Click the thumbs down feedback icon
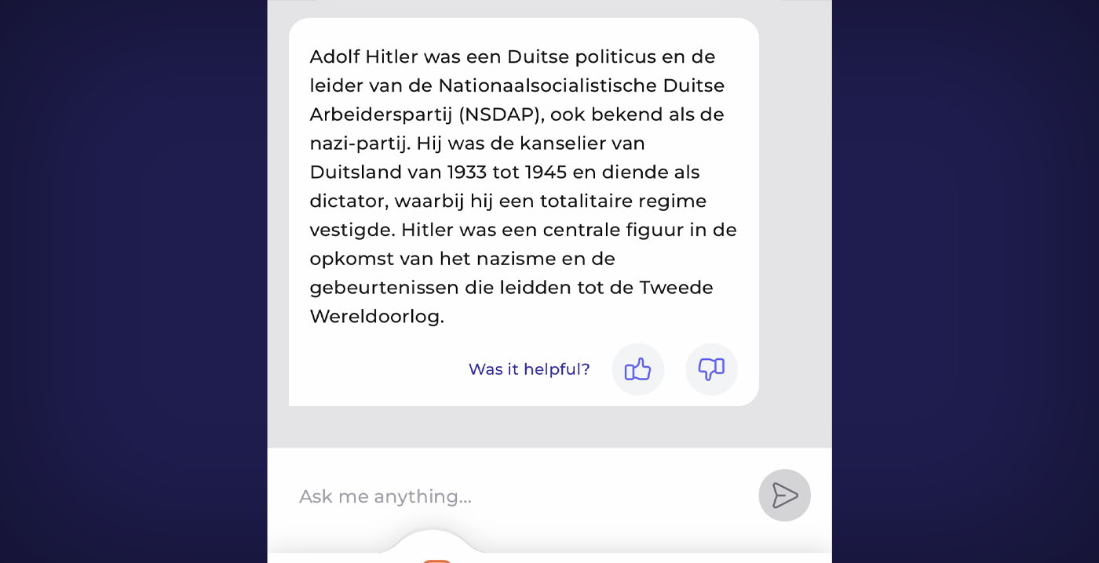Image resolution: width=1099 pixels, height=563 pixels. point(711,369)
